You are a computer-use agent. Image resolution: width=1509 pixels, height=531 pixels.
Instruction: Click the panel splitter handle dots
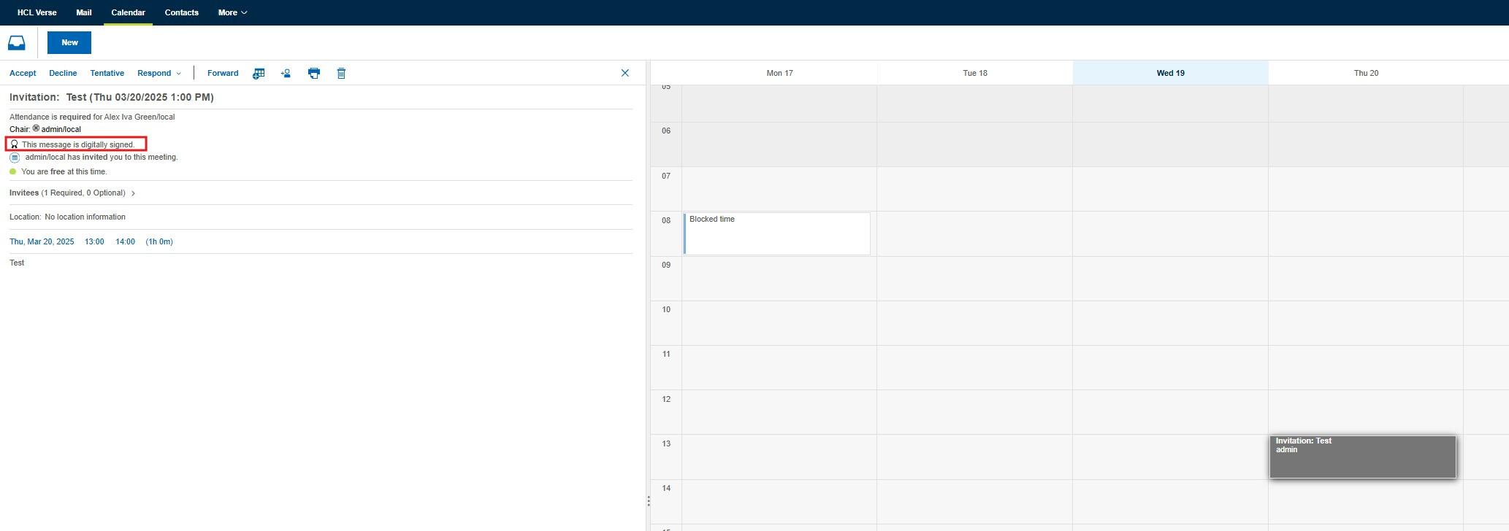tap(648, 501)
